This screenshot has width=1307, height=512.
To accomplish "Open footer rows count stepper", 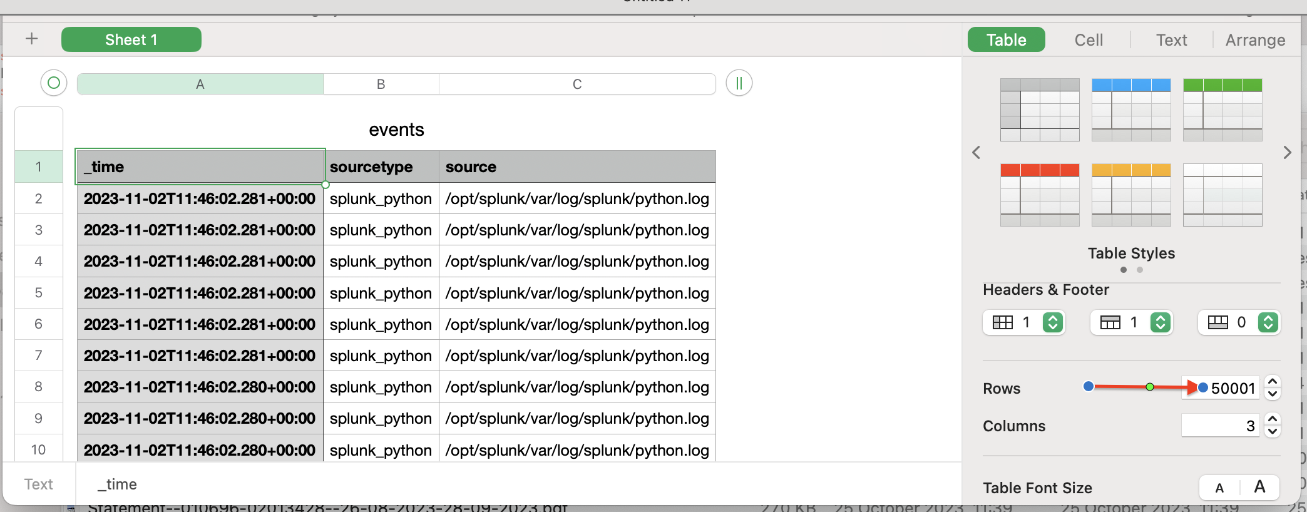I will (x=1268, y=322).
